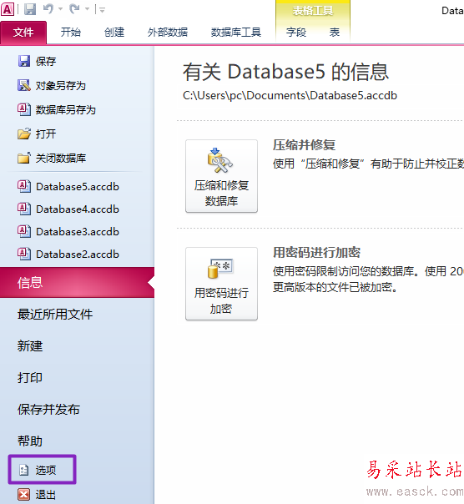
Task: Click the 有关 Database5 的信息 title
Action: click(x=286, y=72)
